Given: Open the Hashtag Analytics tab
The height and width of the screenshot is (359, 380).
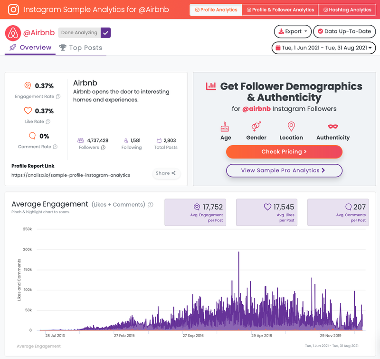Looking at the screenshot, I should 347,10.
